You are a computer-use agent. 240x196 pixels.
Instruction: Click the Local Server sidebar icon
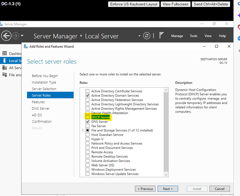[4, 60]
